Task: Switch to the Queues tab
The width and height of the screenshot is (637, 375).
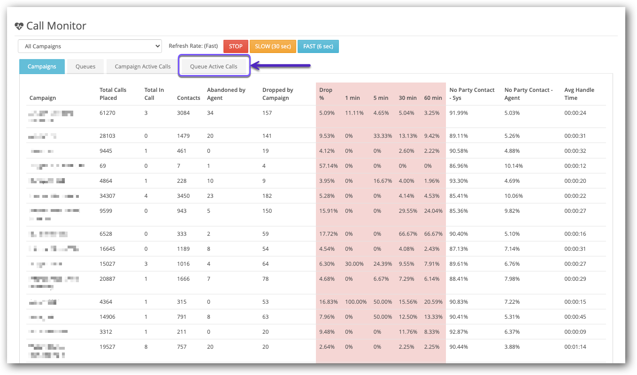Action: coord(85,66)
